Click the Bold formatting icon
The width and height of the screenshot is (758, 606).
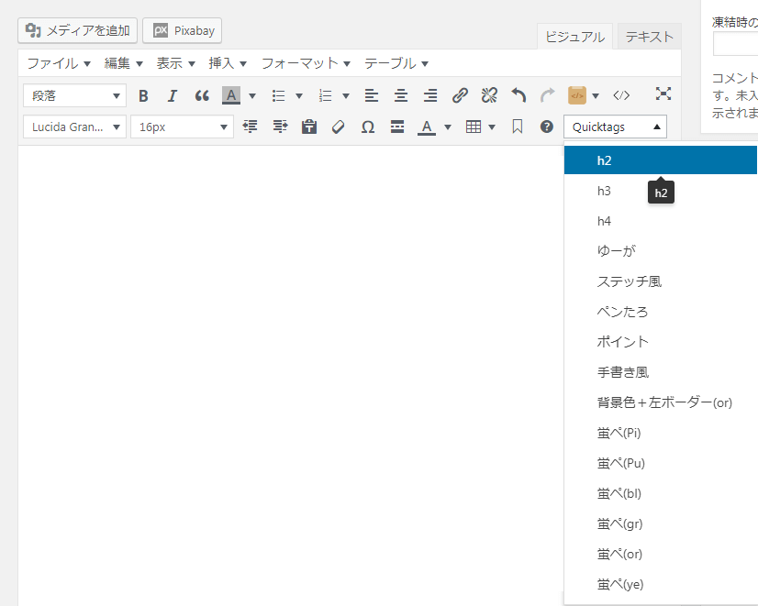tap(143, 95)
